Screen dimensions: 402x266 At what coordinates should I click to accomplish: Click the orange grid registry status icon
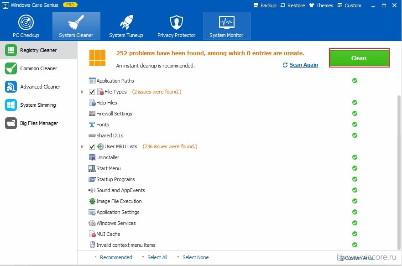click(x=97, y=57)
